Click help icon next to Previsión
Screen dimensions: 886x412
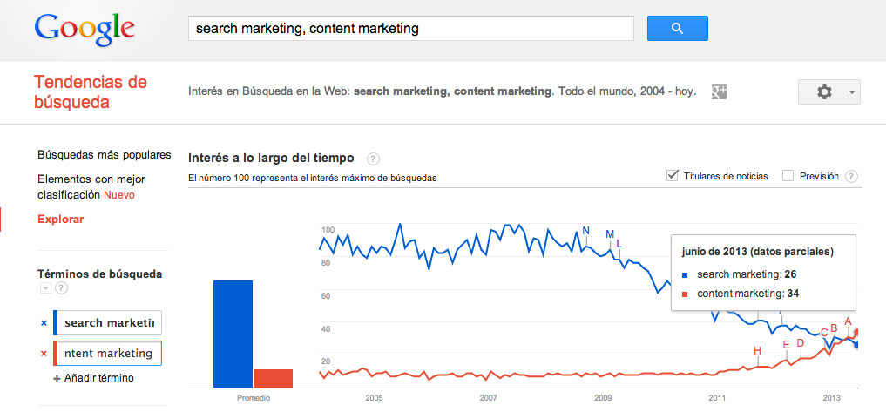coord(851,176)
